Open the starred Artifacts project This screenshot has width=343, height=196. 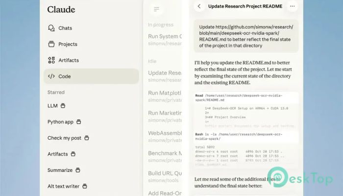pos(61,154)
